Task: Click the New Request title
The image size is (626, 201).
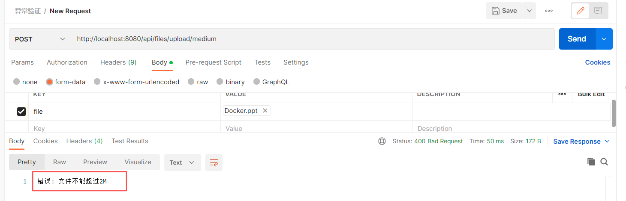Action: [70, 11]
